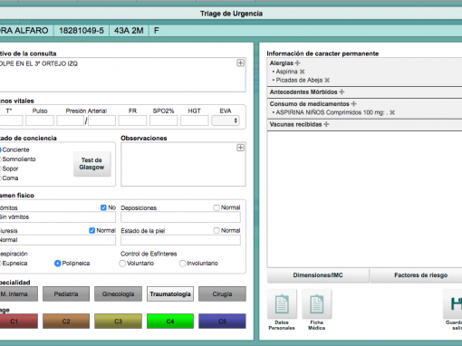
Task: Choose Cirugía specialty
Action: (222, 293)
